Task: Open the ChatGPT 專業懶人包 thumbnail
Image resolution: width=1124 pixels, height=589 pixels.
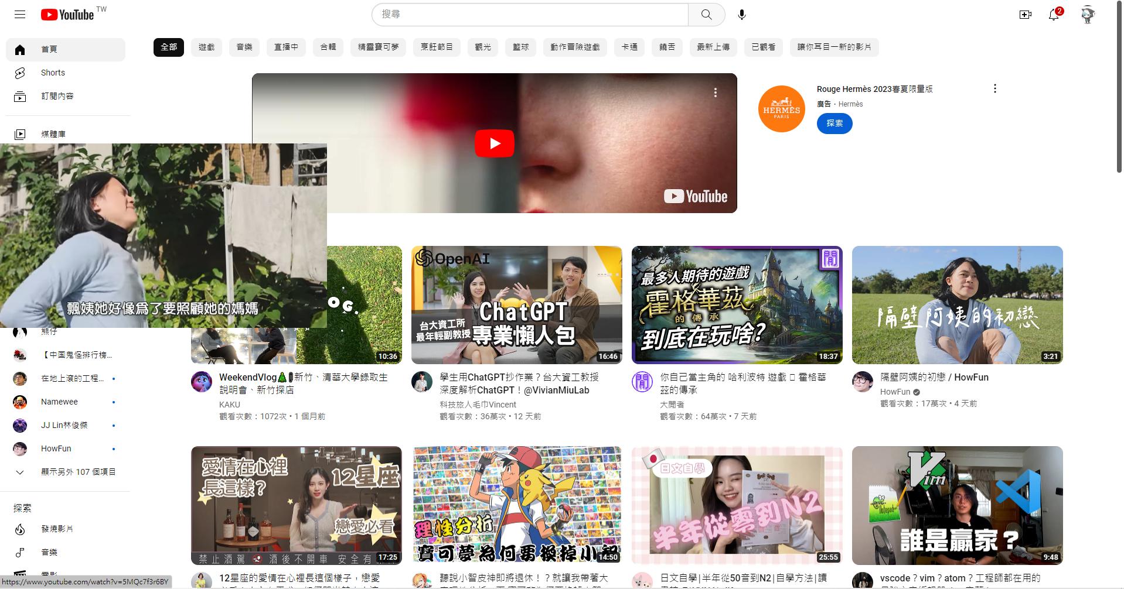Action: pos(517,305)
